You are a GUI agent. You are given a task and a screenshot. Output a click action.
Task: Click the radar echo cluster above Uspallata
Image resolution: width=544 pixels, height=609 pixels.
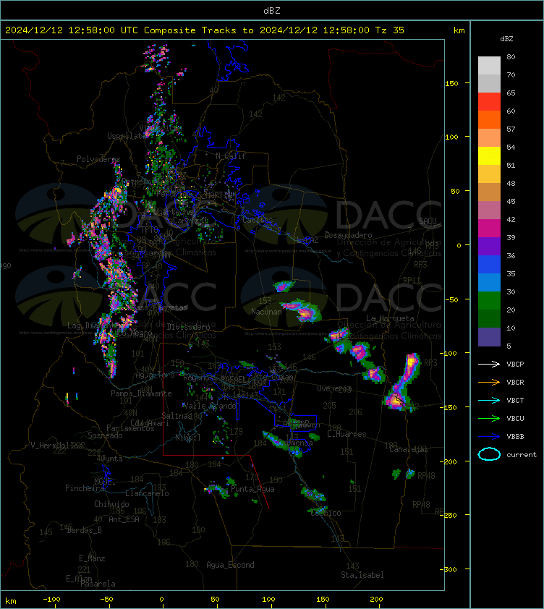158,59
